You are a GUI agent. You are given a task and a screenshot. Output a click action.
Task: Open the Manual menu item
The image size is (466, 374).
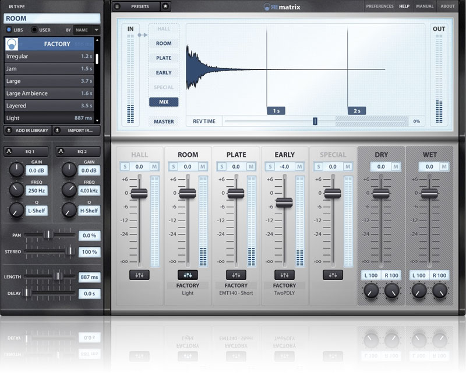tap(425, 6)
